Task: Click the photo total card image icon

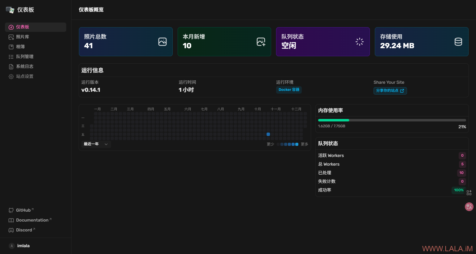Action: (162, 42)
